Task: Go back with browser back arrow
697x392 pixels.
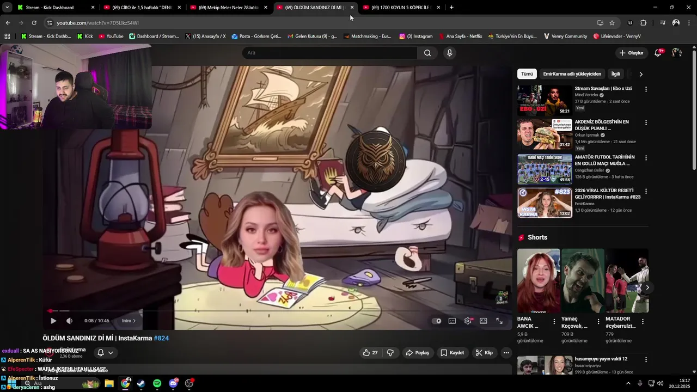Action: [x=8, y=23]
